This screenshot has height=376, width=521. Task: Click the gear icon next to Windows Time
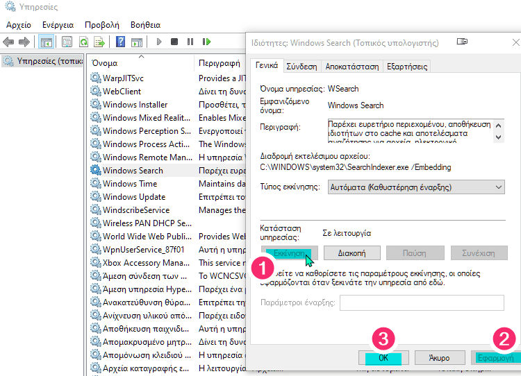tap(96, 184)
